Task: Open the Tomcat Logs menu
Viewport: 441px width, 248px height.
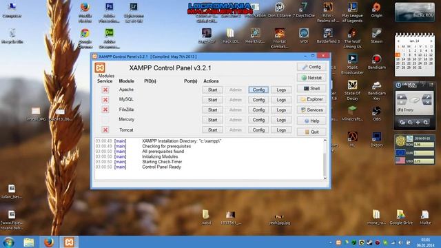Action: [281, 130]
